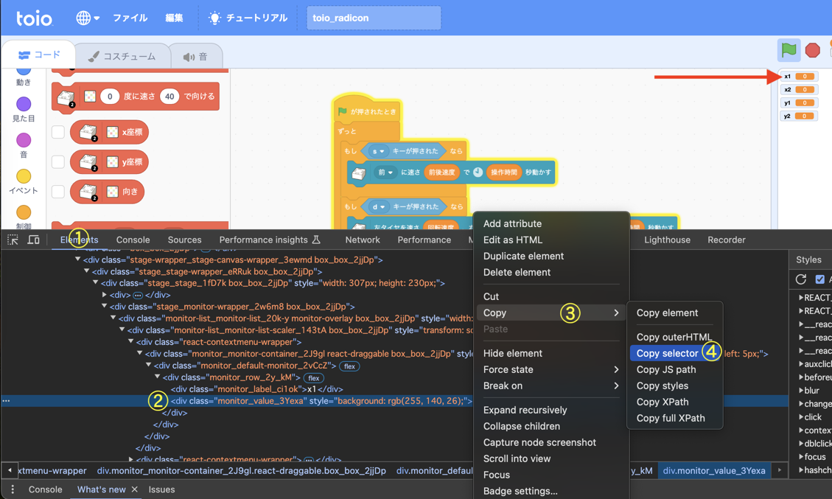Open the globe language menu
832x499 pixels.
87,18
